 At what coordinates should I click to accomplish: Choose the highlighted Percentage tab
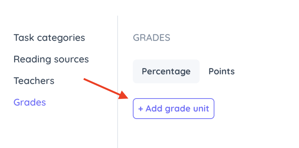point(166,71)
